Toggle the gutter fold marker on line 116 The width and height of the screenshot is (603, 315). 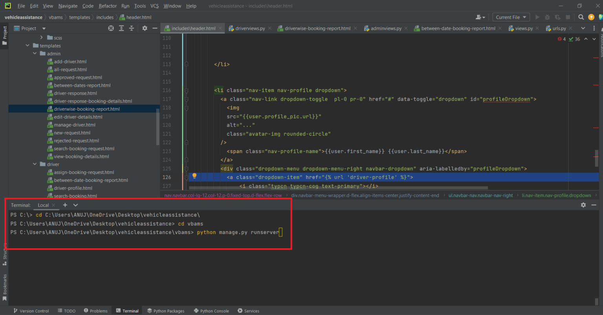click(186, 90)
